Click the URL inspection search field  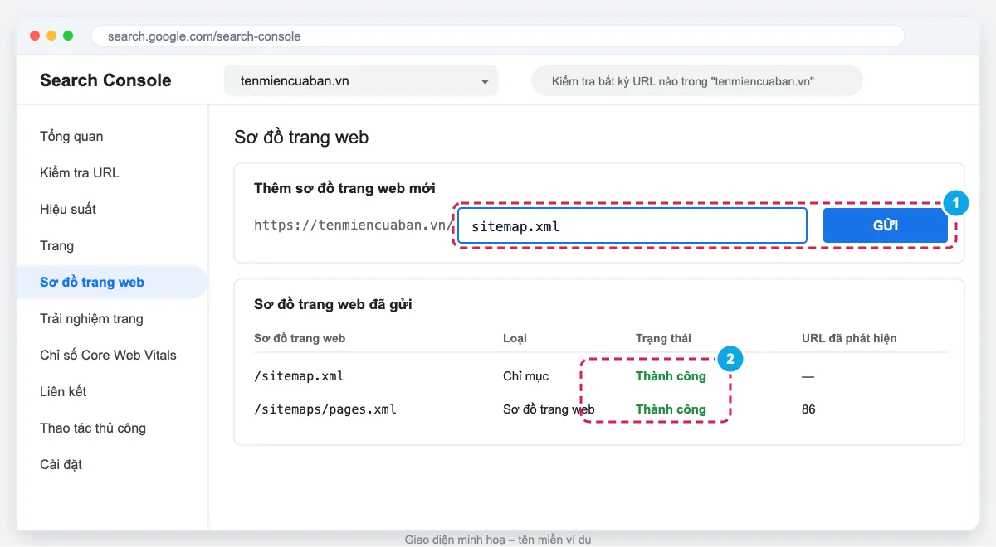[697, 81]
